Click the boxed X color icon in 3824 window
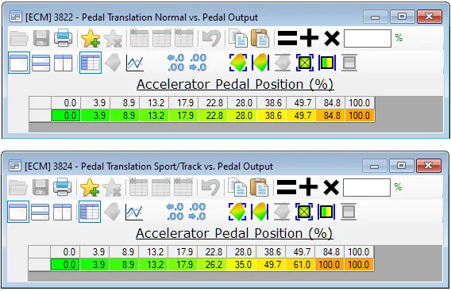451x291 pixels. (304, 212)
